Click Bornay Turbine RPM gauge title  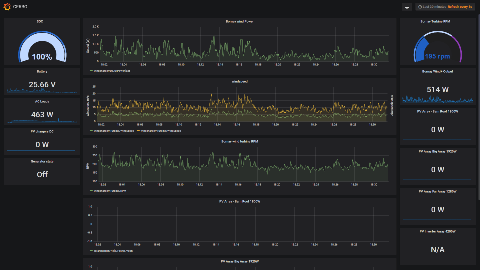tap(435, 21)
